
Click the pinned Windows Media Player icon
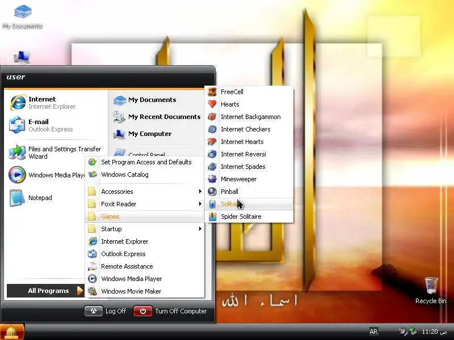point(18,175)
